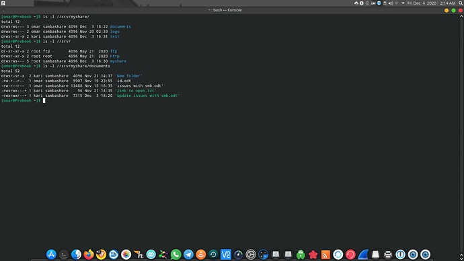Open the search magnifier in top panel
This screenshot has width=464, height=261.
point(461,3)
